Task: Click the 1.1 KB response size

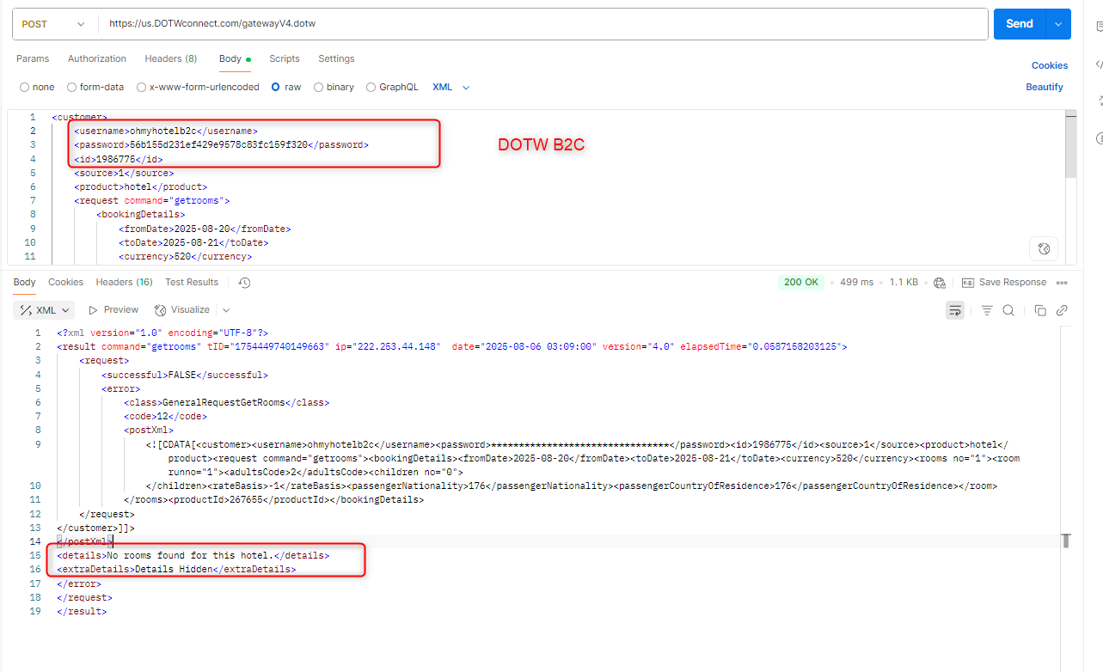Action: (x=904, y=283)
